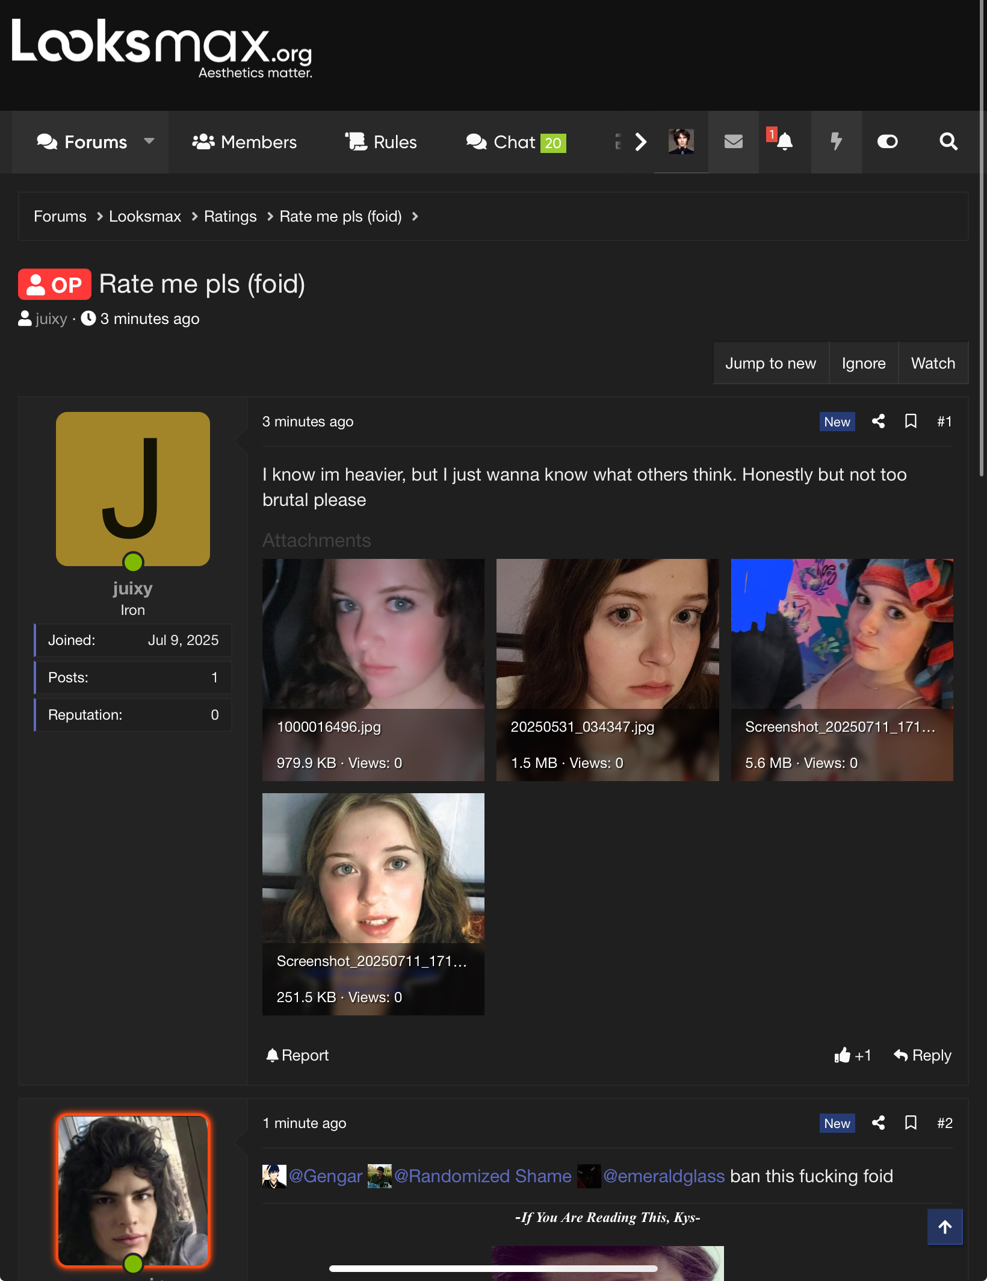Like post #1 with thumbs up +1

click(852, 1056)
